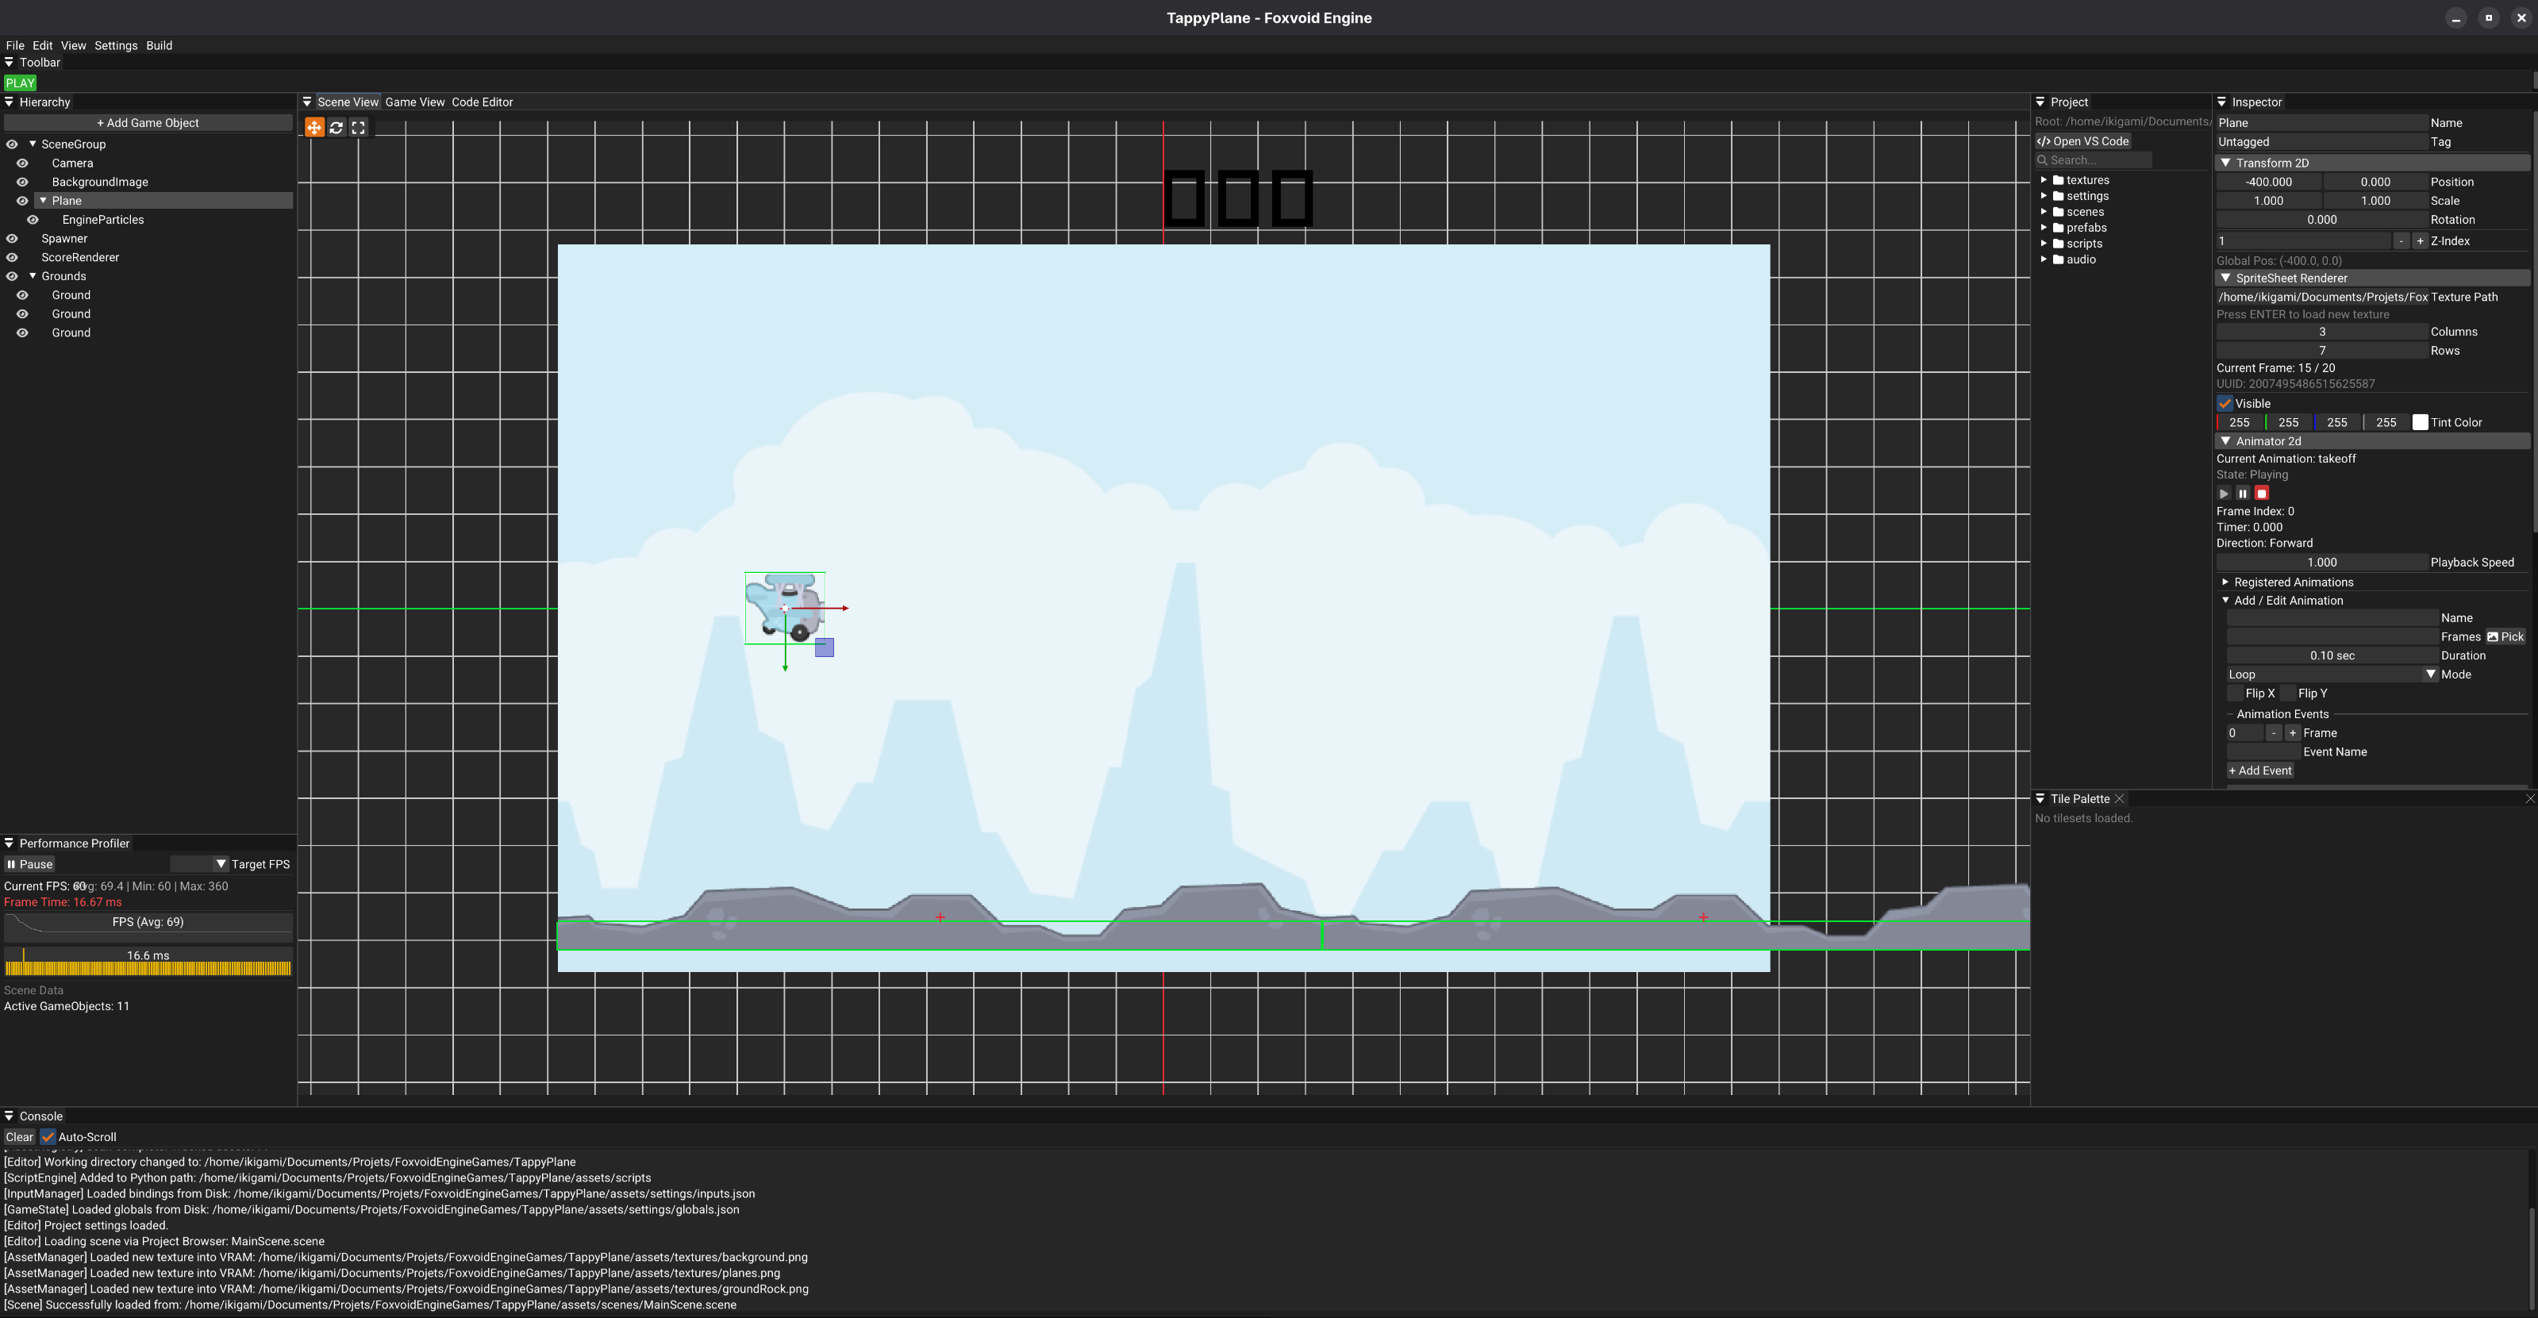The width and height of the screenshot is (2538, 1318).
Task: Collapse the Add / Edit Animation section
Action: tap(2225, 600)
